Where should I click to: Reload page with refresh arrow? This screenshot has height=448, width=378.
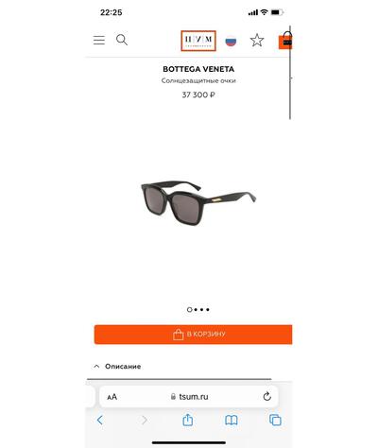point(267,396)
